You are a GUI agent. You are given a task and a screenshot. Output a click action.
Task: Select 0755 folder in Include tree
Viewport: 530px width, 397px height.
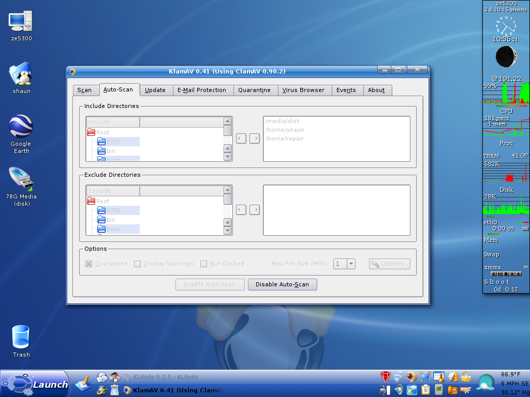point(109,142)
